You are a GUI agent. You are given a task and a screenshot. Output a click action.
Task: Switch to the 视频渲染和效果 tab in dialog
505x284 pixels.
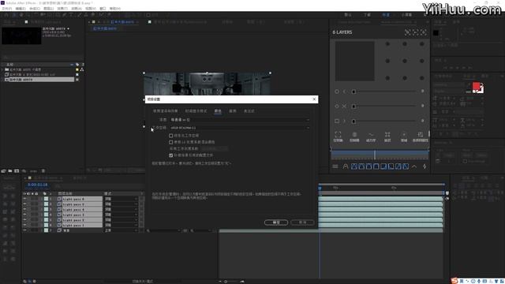(x=165, y=111)
